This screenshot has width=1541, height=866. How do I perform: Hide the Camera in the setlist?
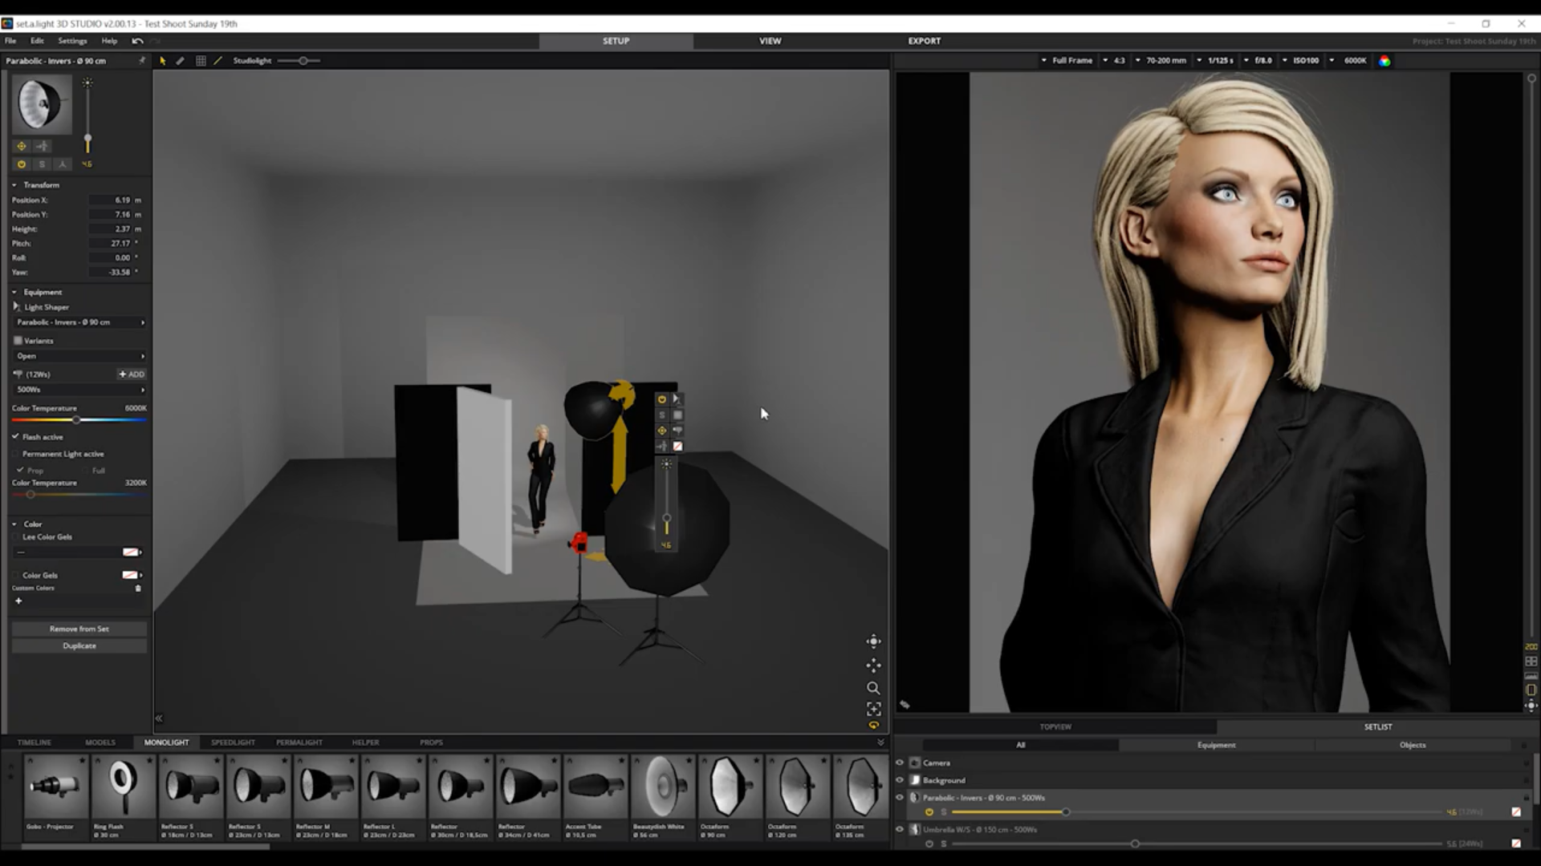tap(900, 763)
